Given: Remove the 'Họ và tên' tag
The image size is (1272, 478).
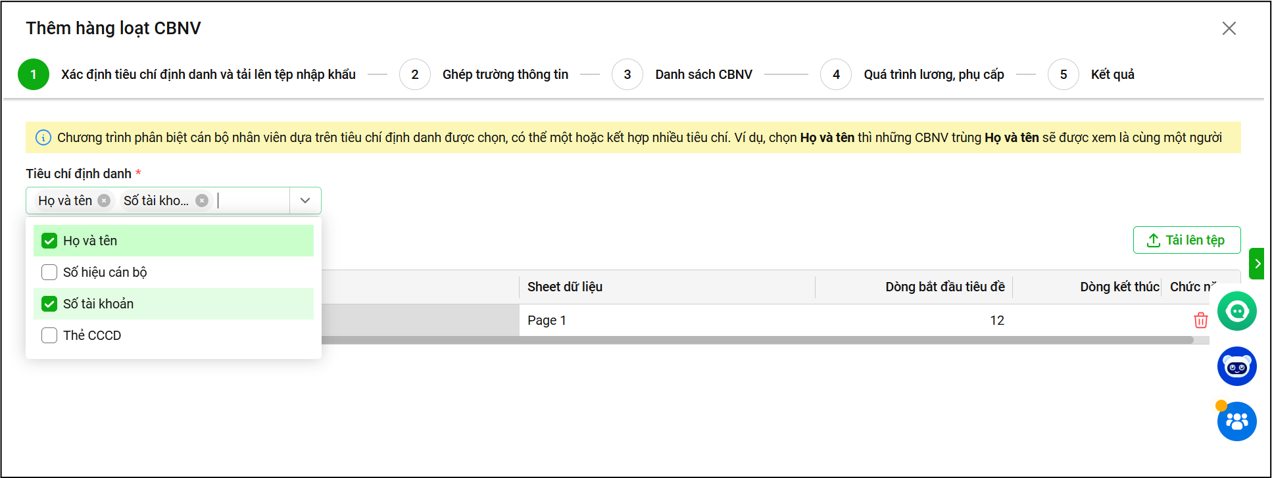Looking at the screenshot, I should [x=104, y=201].
